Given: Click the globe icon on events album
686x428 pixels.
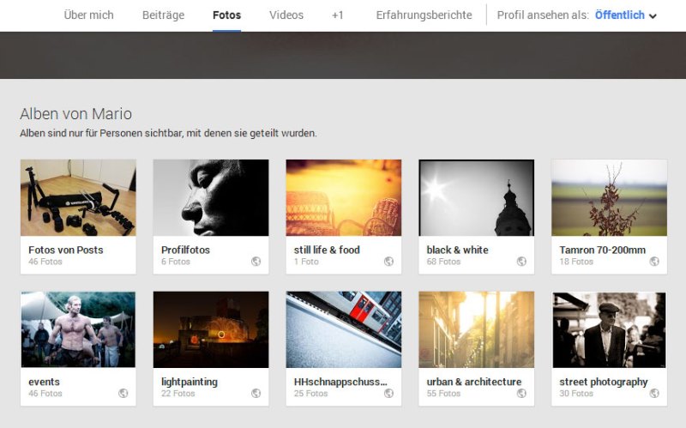Looking at the screenshot, I should click(123, 394).
